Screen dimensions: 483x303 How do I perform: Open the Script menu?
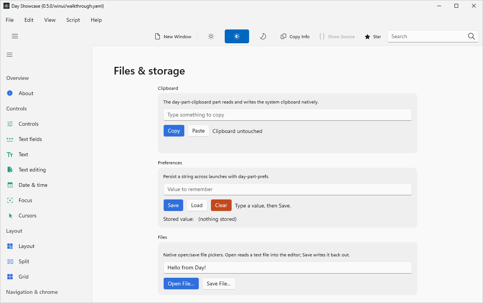[x=73, y=20]
